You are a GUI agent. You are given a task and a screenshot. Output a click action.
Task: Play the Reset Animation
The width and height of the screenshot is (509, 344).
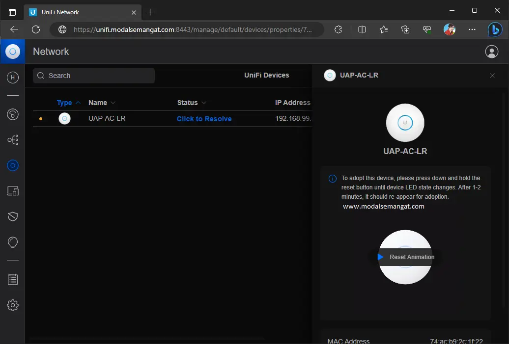(x=406, y=257)
